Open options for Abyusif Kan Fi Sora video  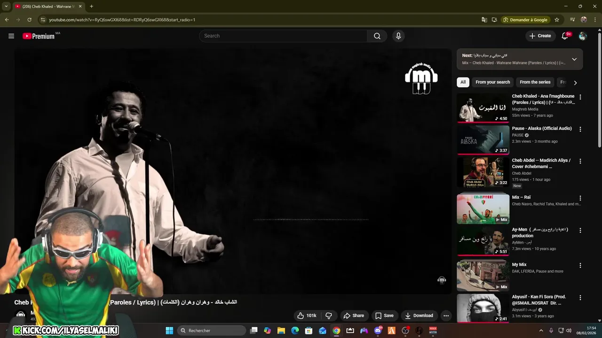point(580,298)
